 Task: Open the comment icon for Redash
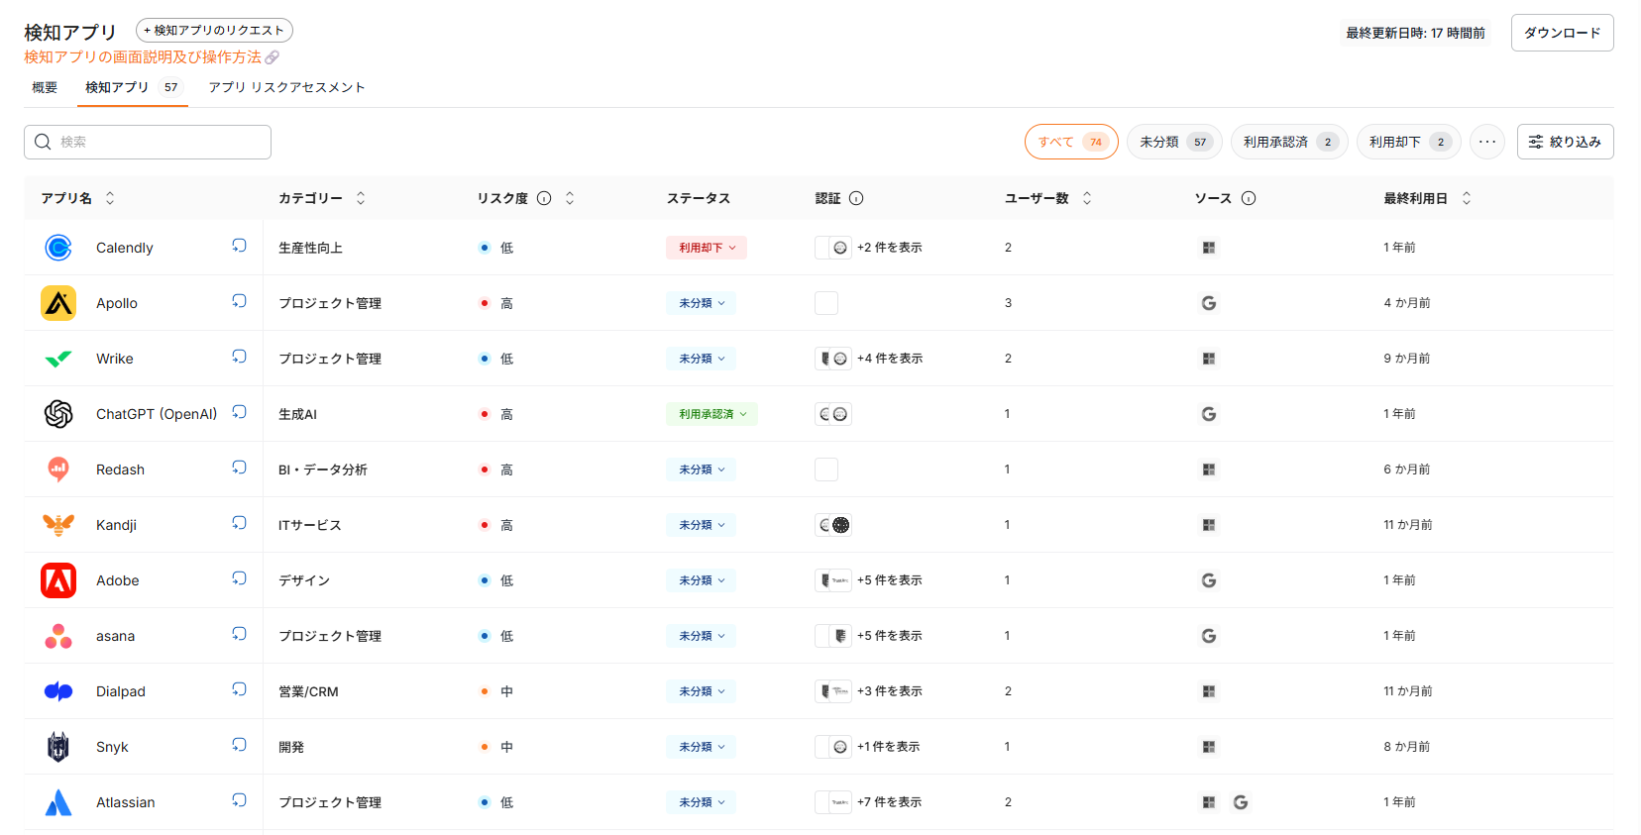pyautogui.click(x=239, y=468)
